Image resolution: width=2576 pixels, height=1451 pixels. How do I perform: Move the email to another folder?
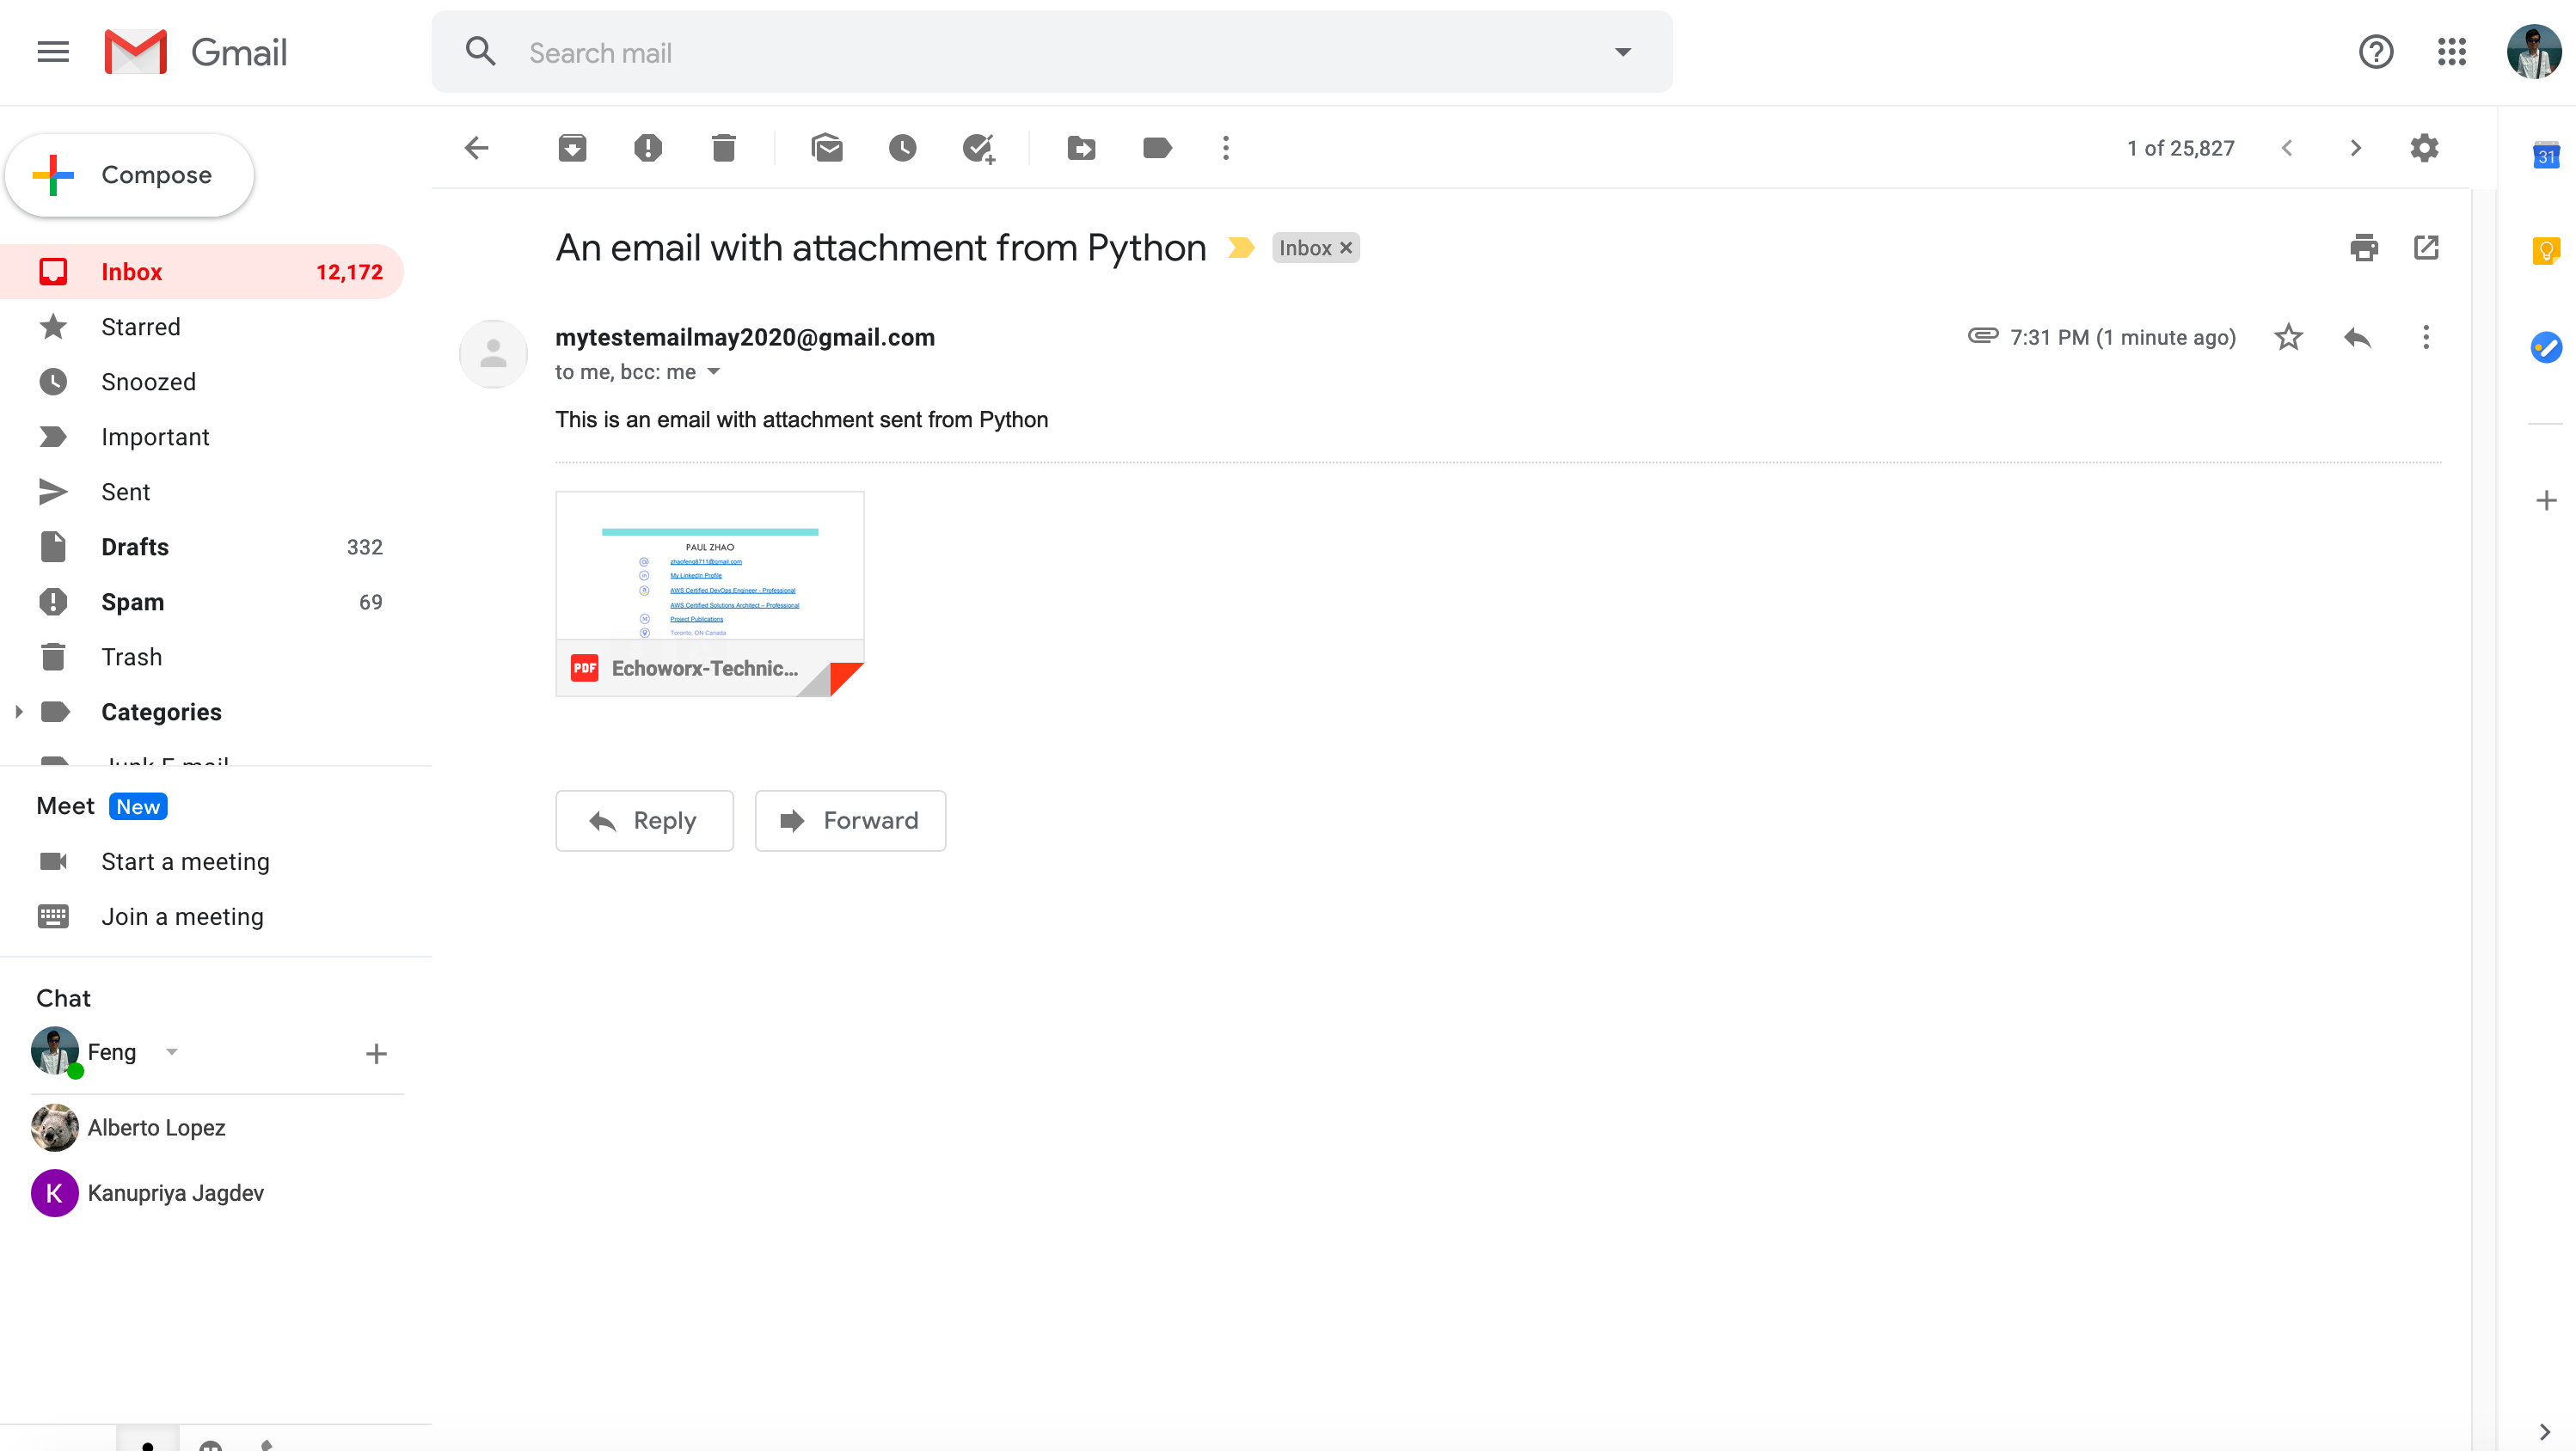(x=1081, y=148)
